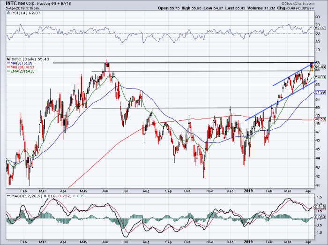Click the EMA(20) 54.00 legend entry
Screen dimensions: 328x245
click(21, 71)
